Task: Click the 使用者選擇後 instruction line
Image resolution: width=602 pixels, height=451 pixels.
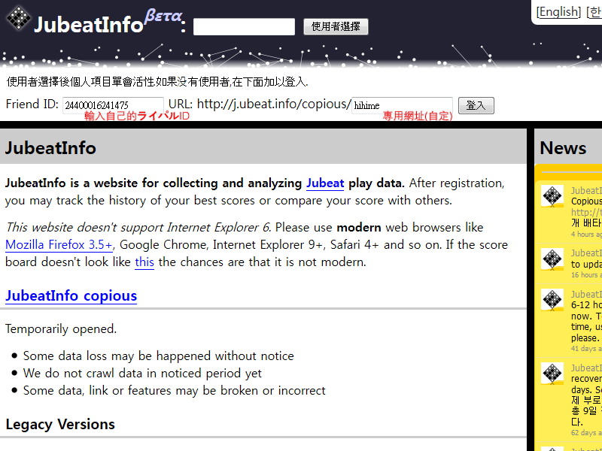Action: click(x=157, y=82)
